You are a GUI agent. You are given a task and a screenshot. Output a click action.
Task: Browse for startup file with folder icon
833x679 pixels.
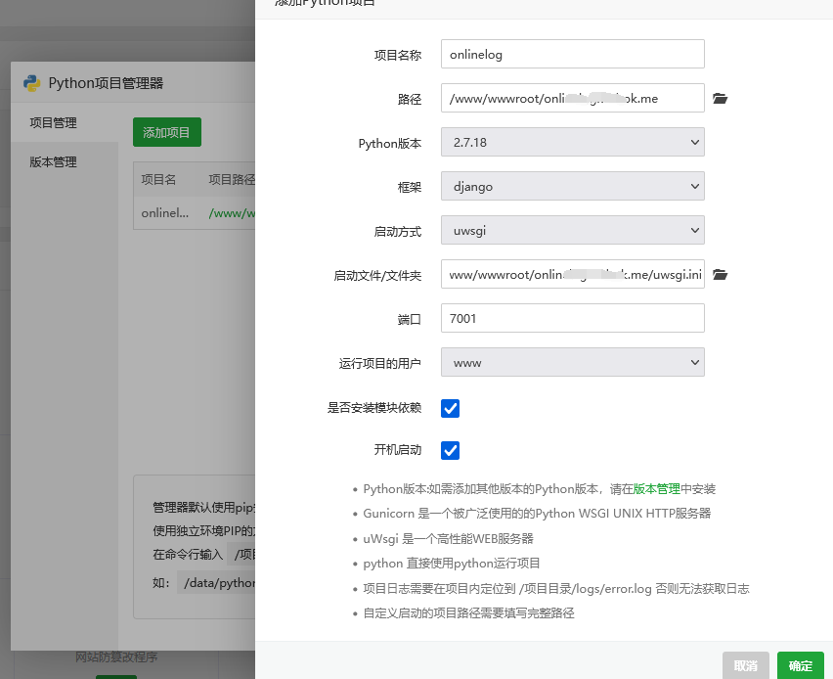720,274
